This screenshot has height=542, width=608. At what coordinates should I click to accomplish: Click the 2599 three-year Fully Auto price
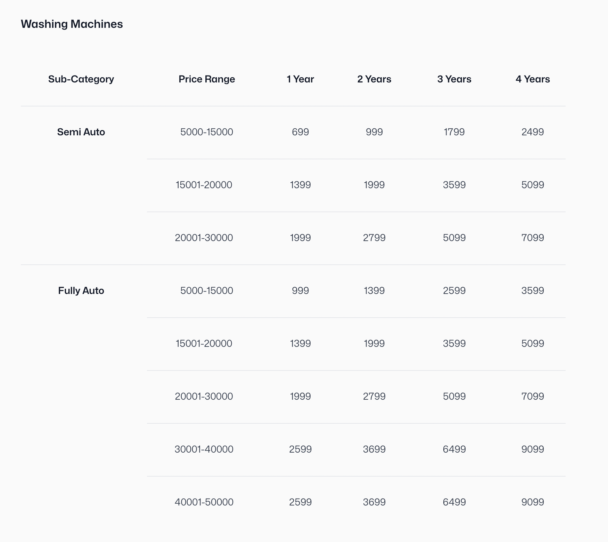pyautogui.click(x=454, y=290)
